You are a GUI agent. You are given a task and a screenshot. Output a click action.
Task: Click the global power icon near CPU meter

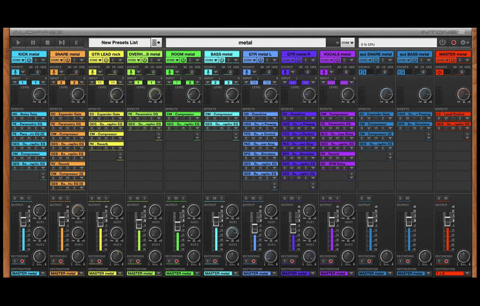coord(442,43)
